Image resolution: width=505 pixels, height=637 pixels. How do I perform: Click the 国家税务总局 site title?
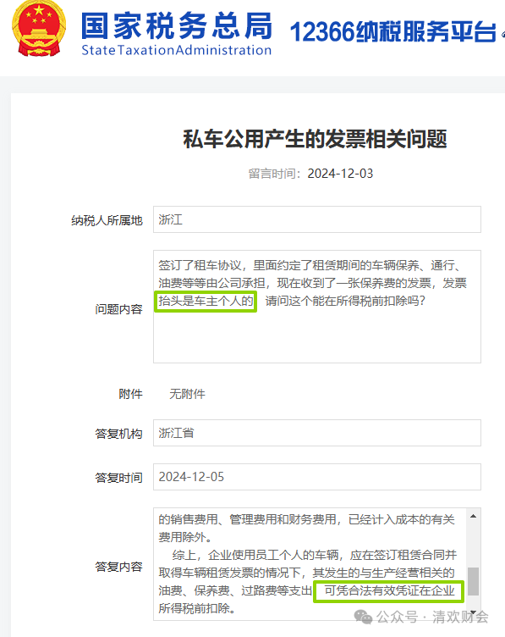click(x=177, y=25)
